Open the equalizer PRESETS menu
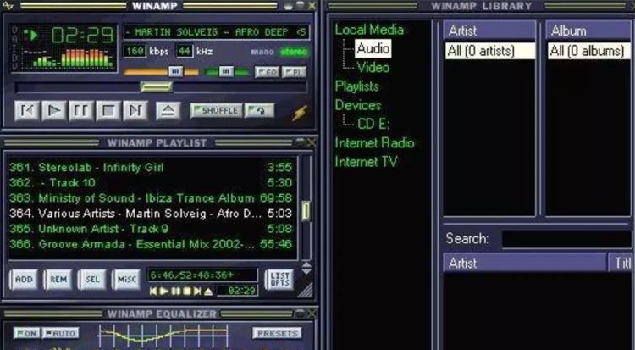Screen dimensions: 635x350 278,333
